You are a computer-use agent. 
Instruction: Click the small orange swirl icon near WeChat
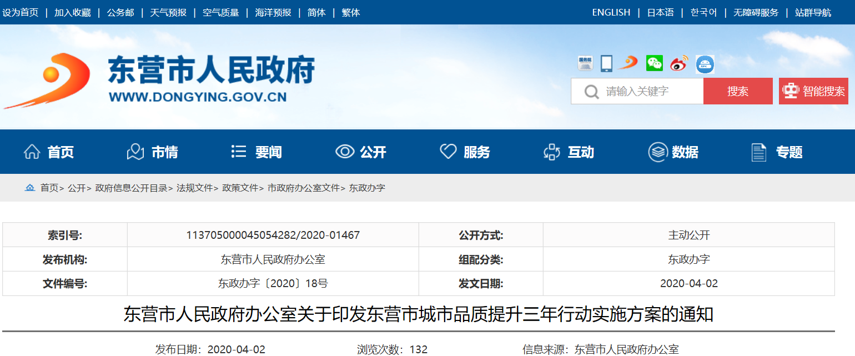click(628, 63)
